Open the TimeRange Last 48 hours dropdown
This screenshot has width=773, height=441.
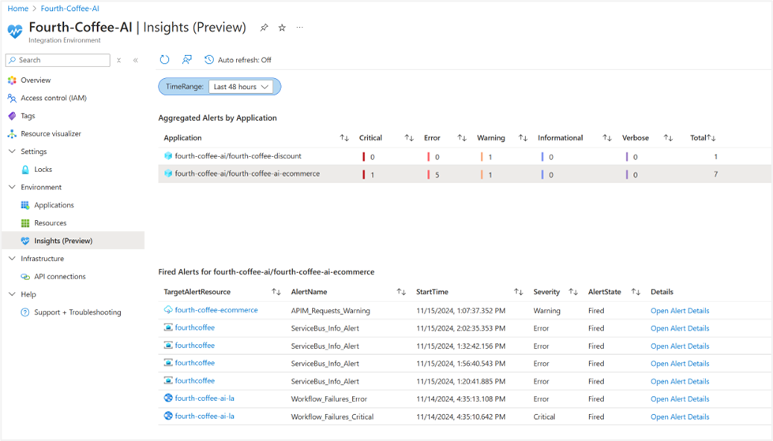click(241, 87)
